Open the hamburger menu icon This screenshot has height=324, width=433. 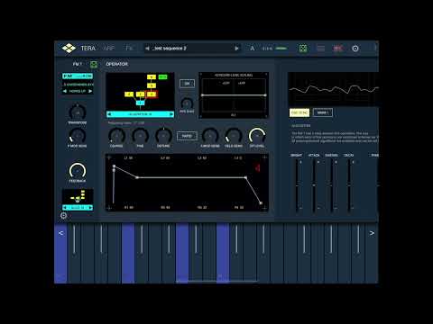pyautogui.click(x=320, y=49)
